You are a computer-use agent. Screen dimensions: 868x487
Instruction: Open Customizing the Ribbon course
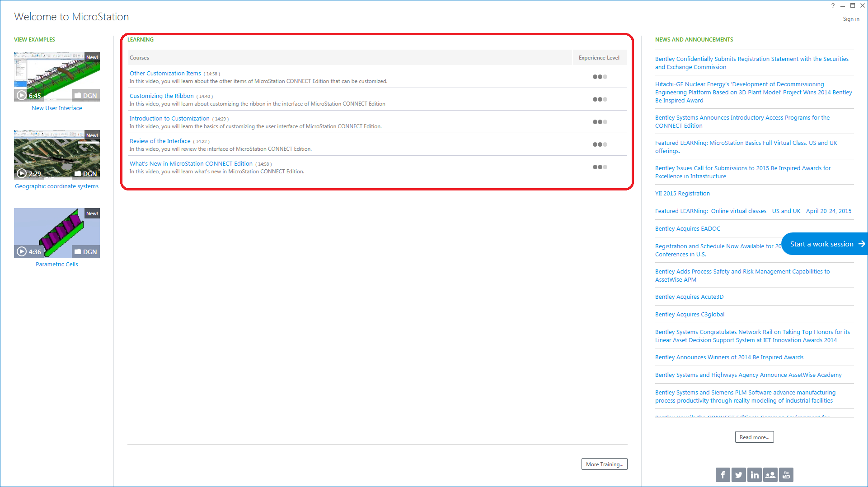[161, 96]
